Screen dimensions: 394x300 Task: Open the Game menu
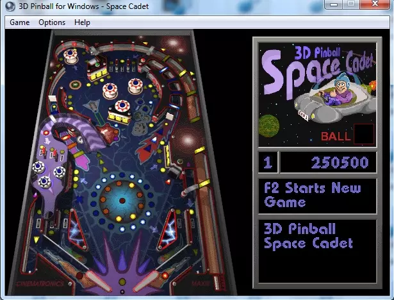click(x=20, y=22)
